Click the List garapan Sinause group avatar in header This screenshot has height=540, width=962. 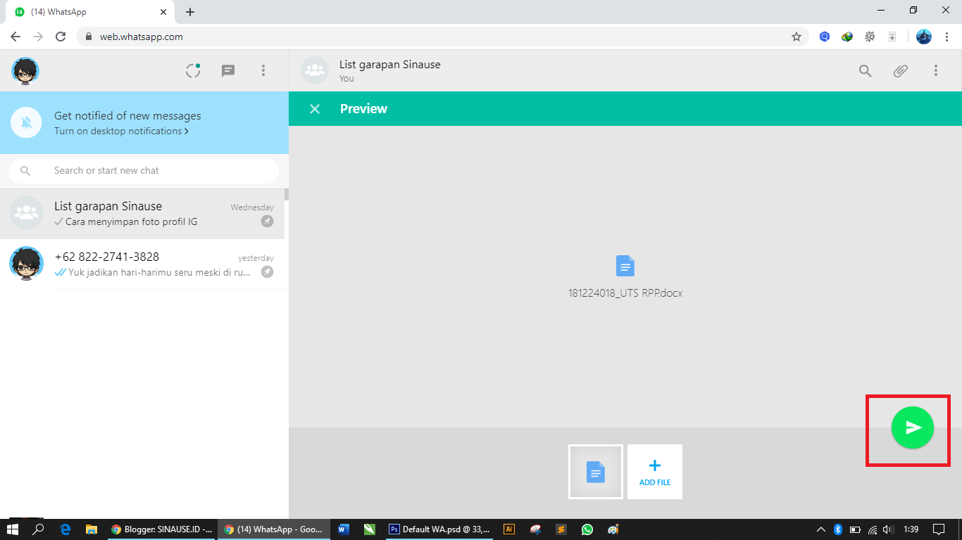tap(315, 70)
